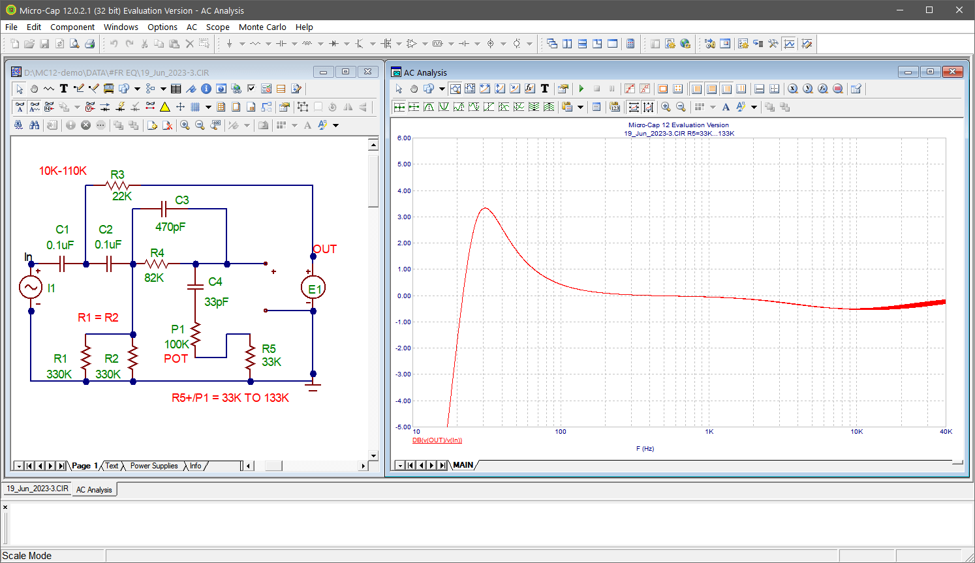975x563 pixels.
Task: Click the schematic scroll-down arrow
Action: pyautogui.click(x=373, y=455)
